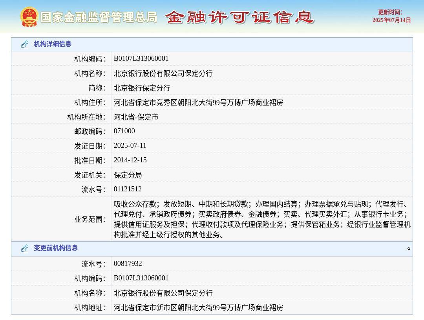Click the previous serial number 00817932
The height and width of the screenshot is (320, 424).
(128, 264)
